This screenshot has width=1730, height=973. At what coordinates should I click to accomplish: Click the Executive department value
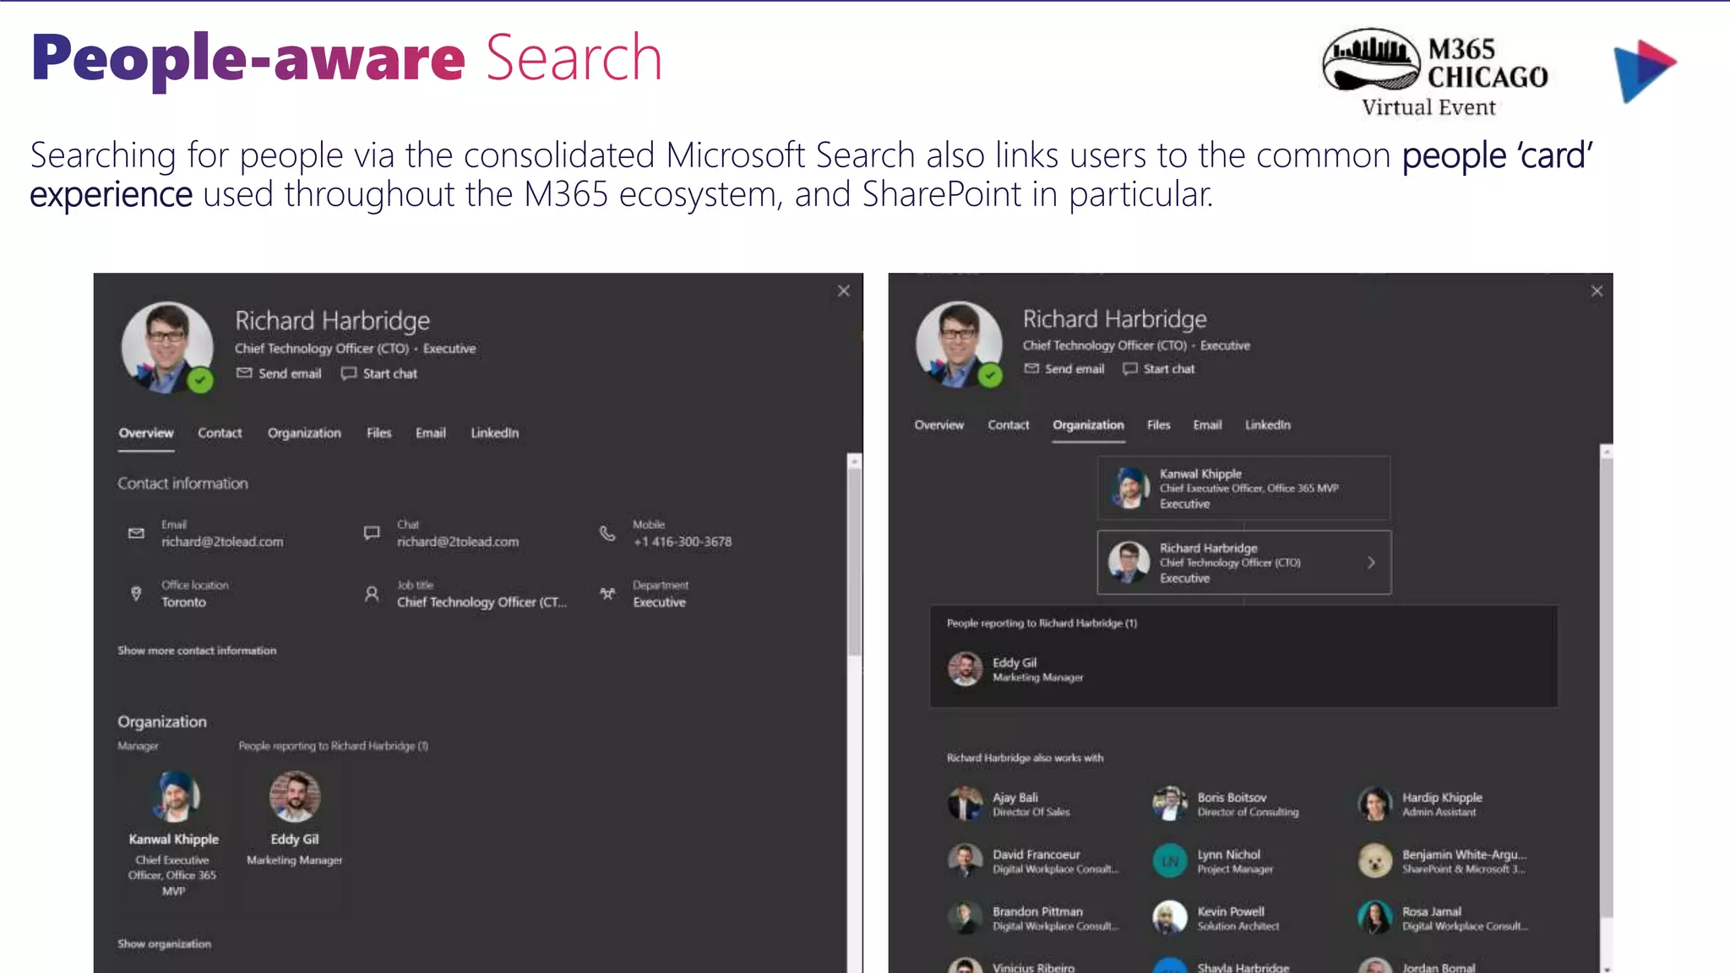[x=659, y=602]
